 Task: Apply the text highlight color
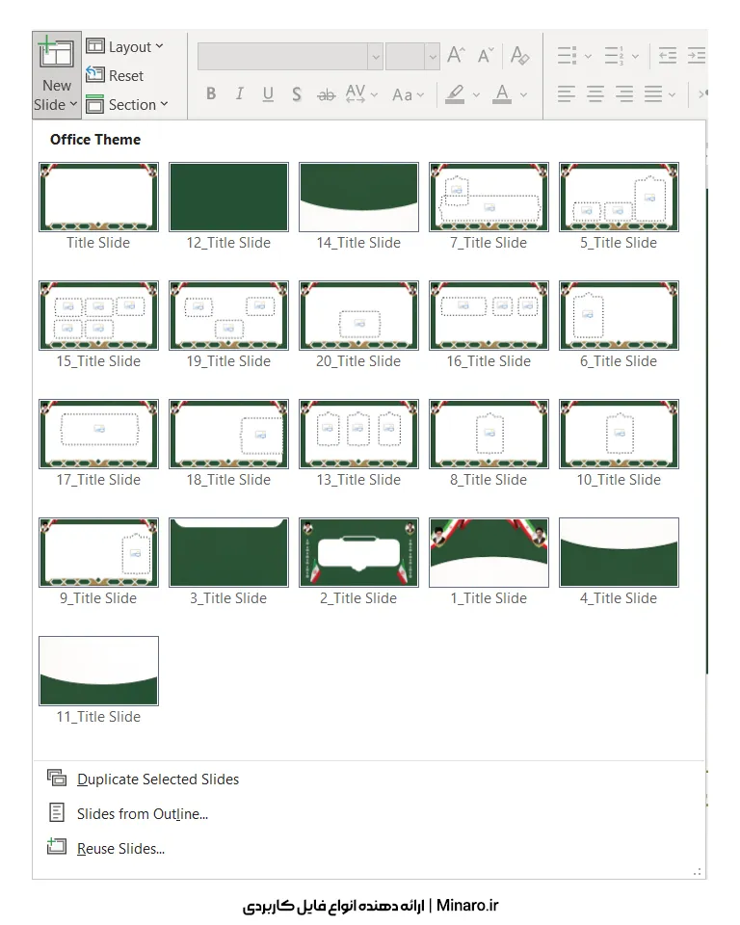coord(455,93)
